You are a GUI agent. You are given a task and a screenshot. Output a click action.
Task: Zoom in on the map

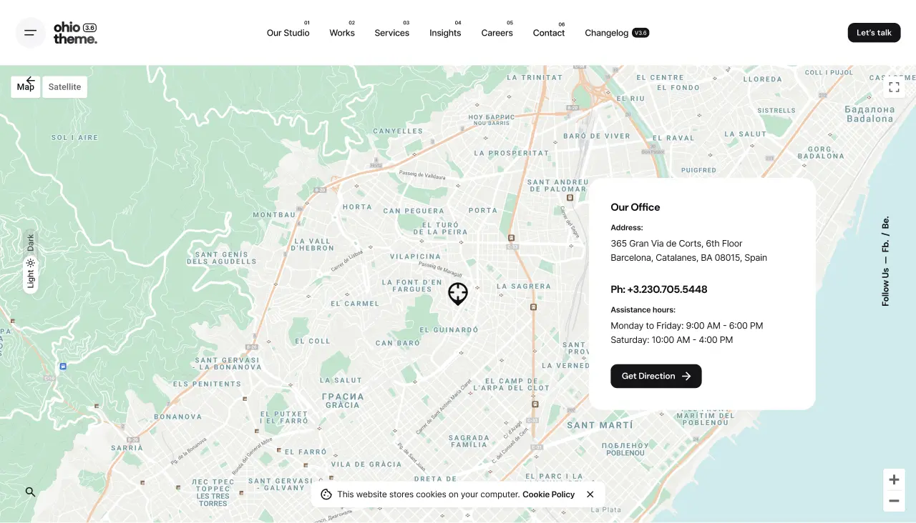point(894,479)
